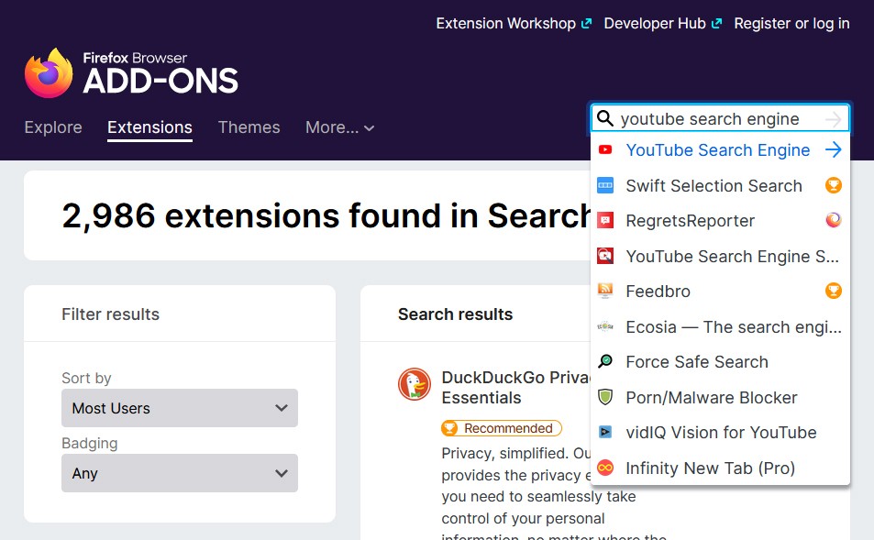Viewport: 874px width, 540px height.
Task: Click the trophy icon in Recommended badge
Action: (x=449, y=428)
